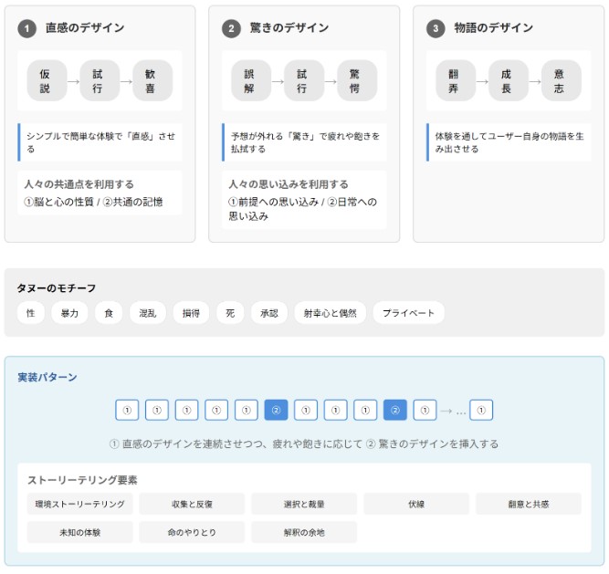Click the number 1 badge beside 直感のデザイン

pos(26,28)
